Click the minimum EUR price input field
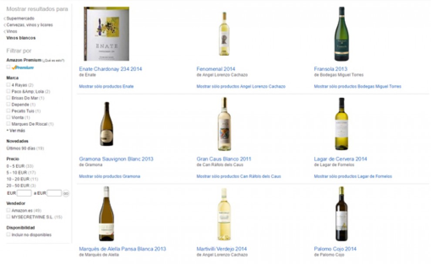Viewport: 431px width, 264px height. click(x=24, y=193)
